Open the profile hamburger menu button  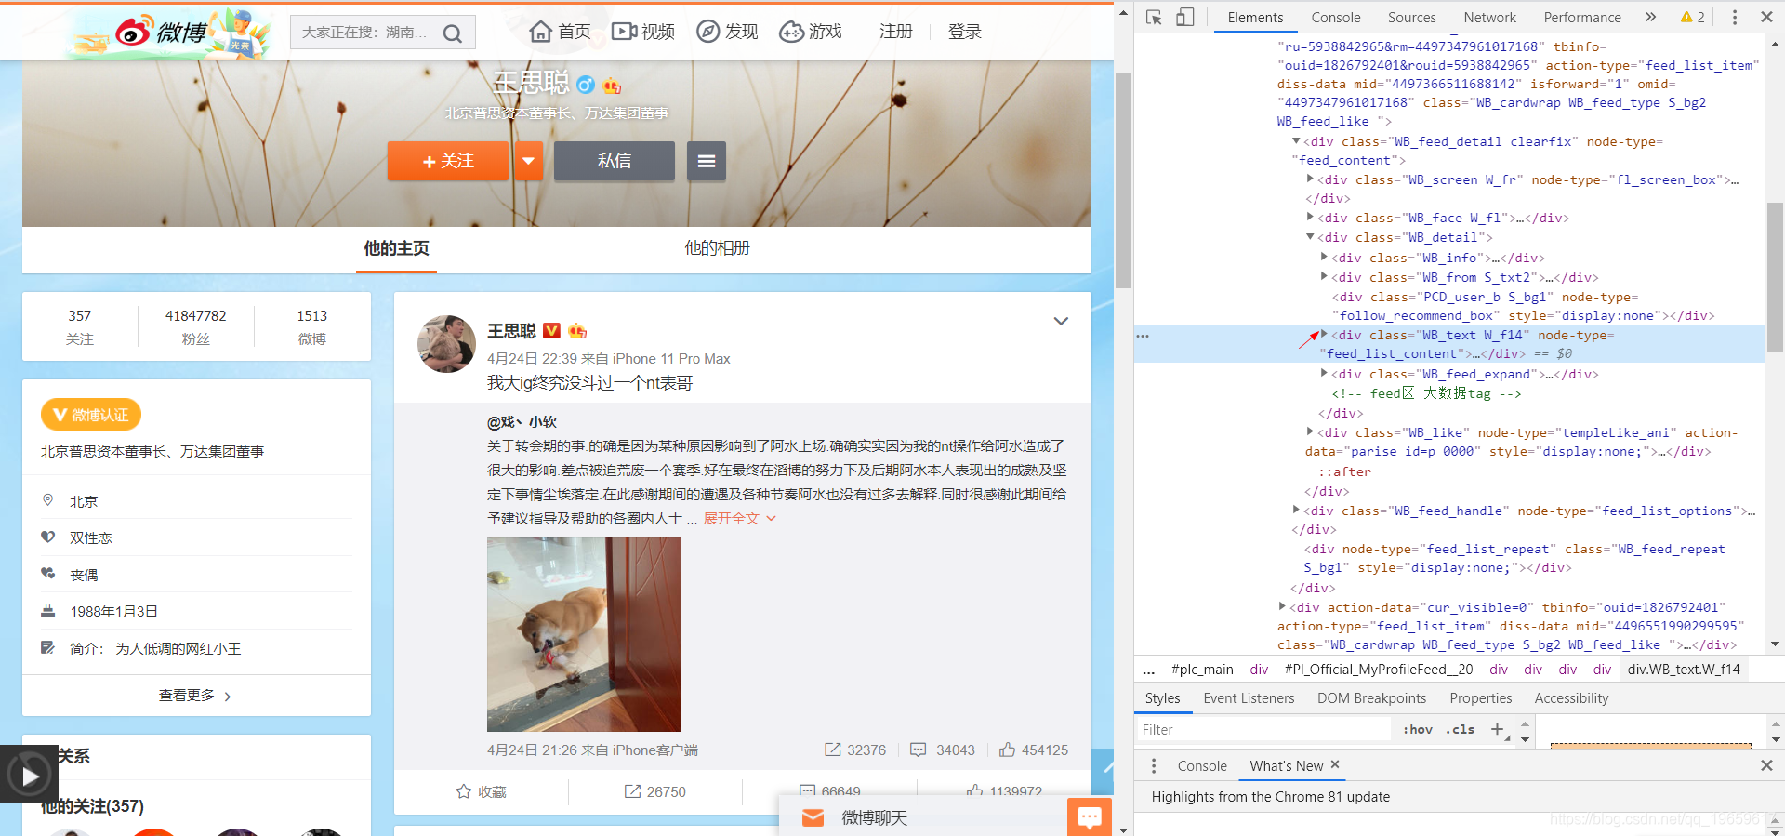coord(707,161)
